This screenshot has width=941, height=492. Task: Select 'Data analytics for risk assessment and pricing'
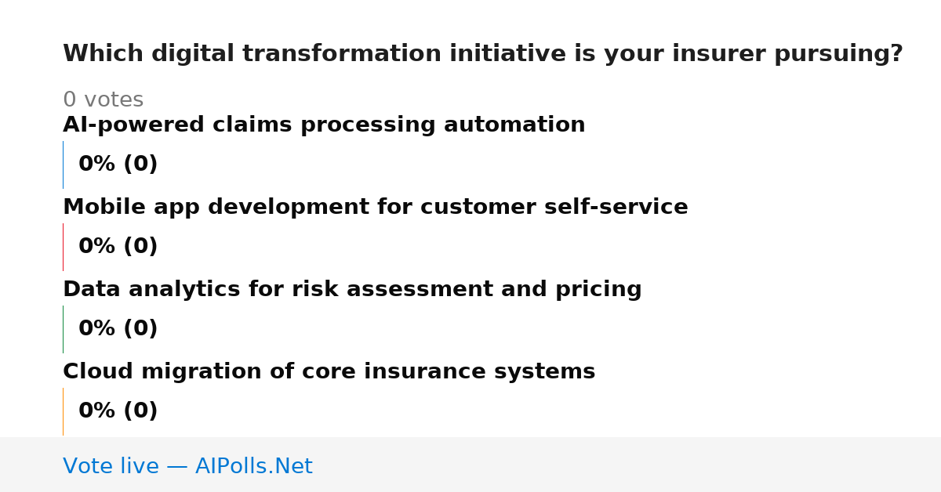tap(352, 290)
